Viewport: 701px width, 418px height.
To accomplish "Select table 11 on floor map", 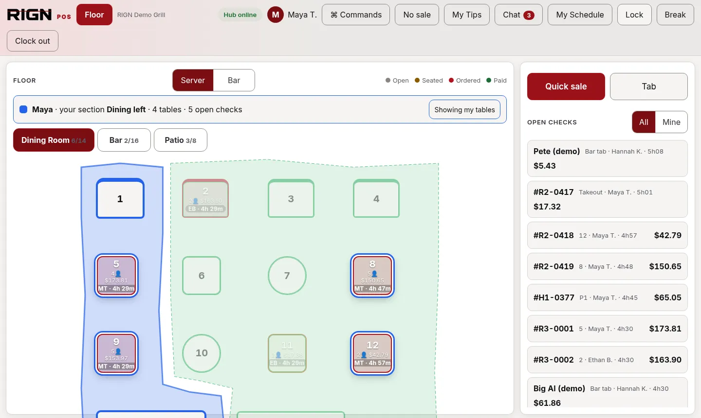I will tap(287, 353).
